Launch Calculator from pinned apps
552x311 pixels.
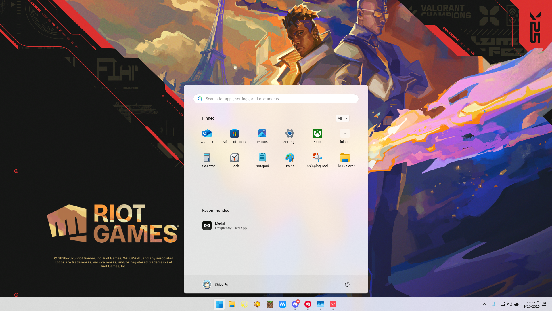pyautogui.click(x=207, y=160)
